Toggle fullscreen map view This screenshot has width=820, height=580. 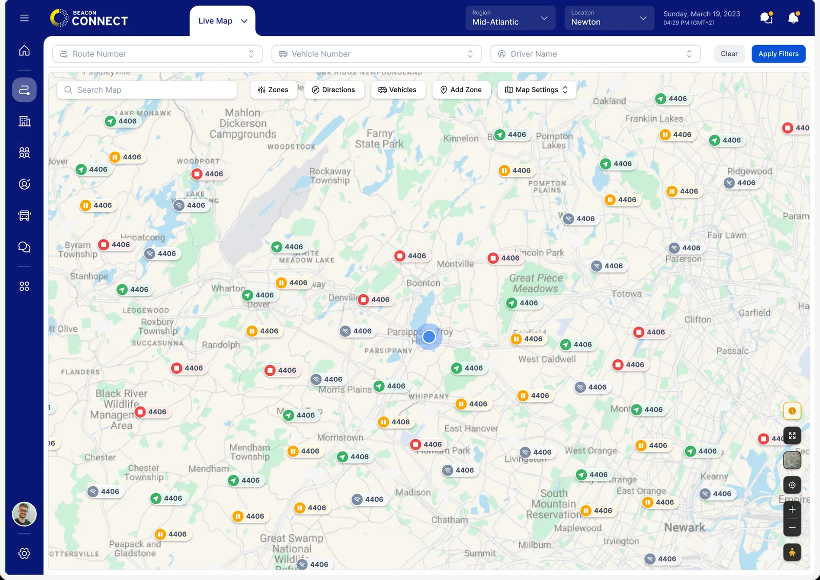point(792,436)
